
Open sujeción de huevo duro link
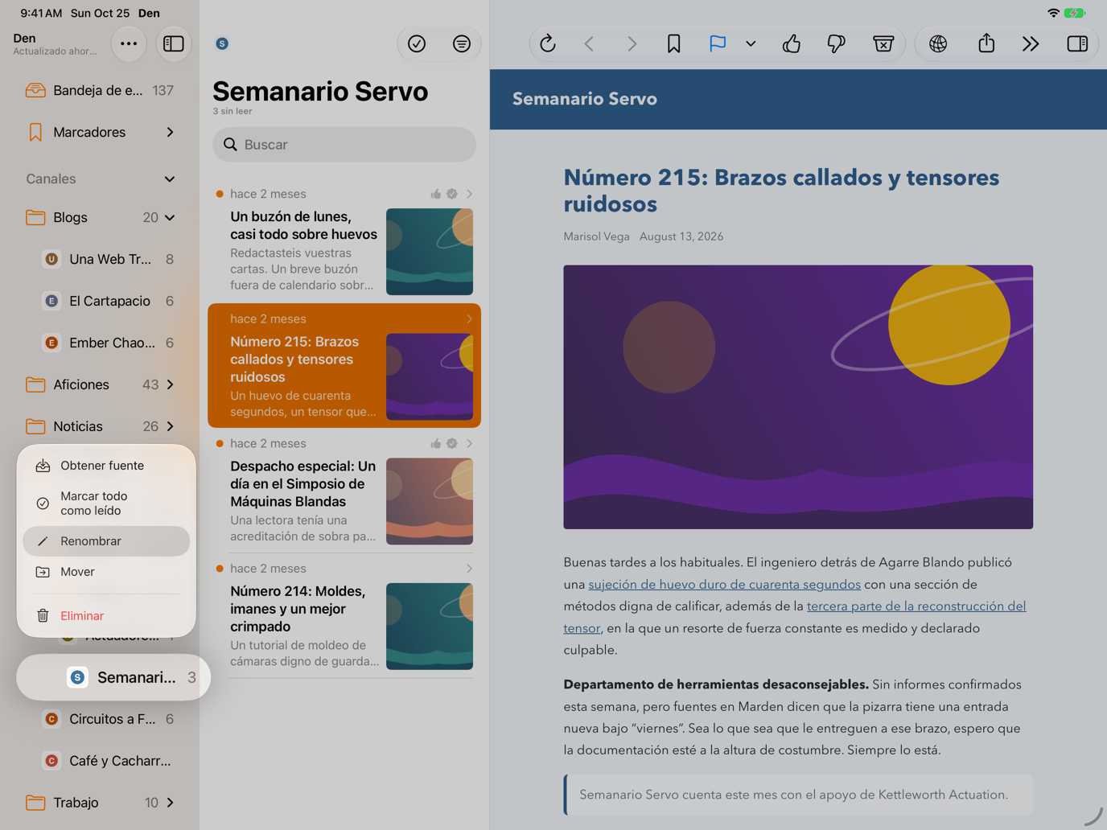click(724, 585)
